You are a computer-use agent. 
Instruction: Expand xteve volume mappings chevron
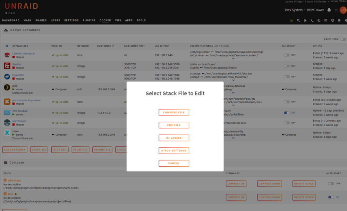coord(233,138)
